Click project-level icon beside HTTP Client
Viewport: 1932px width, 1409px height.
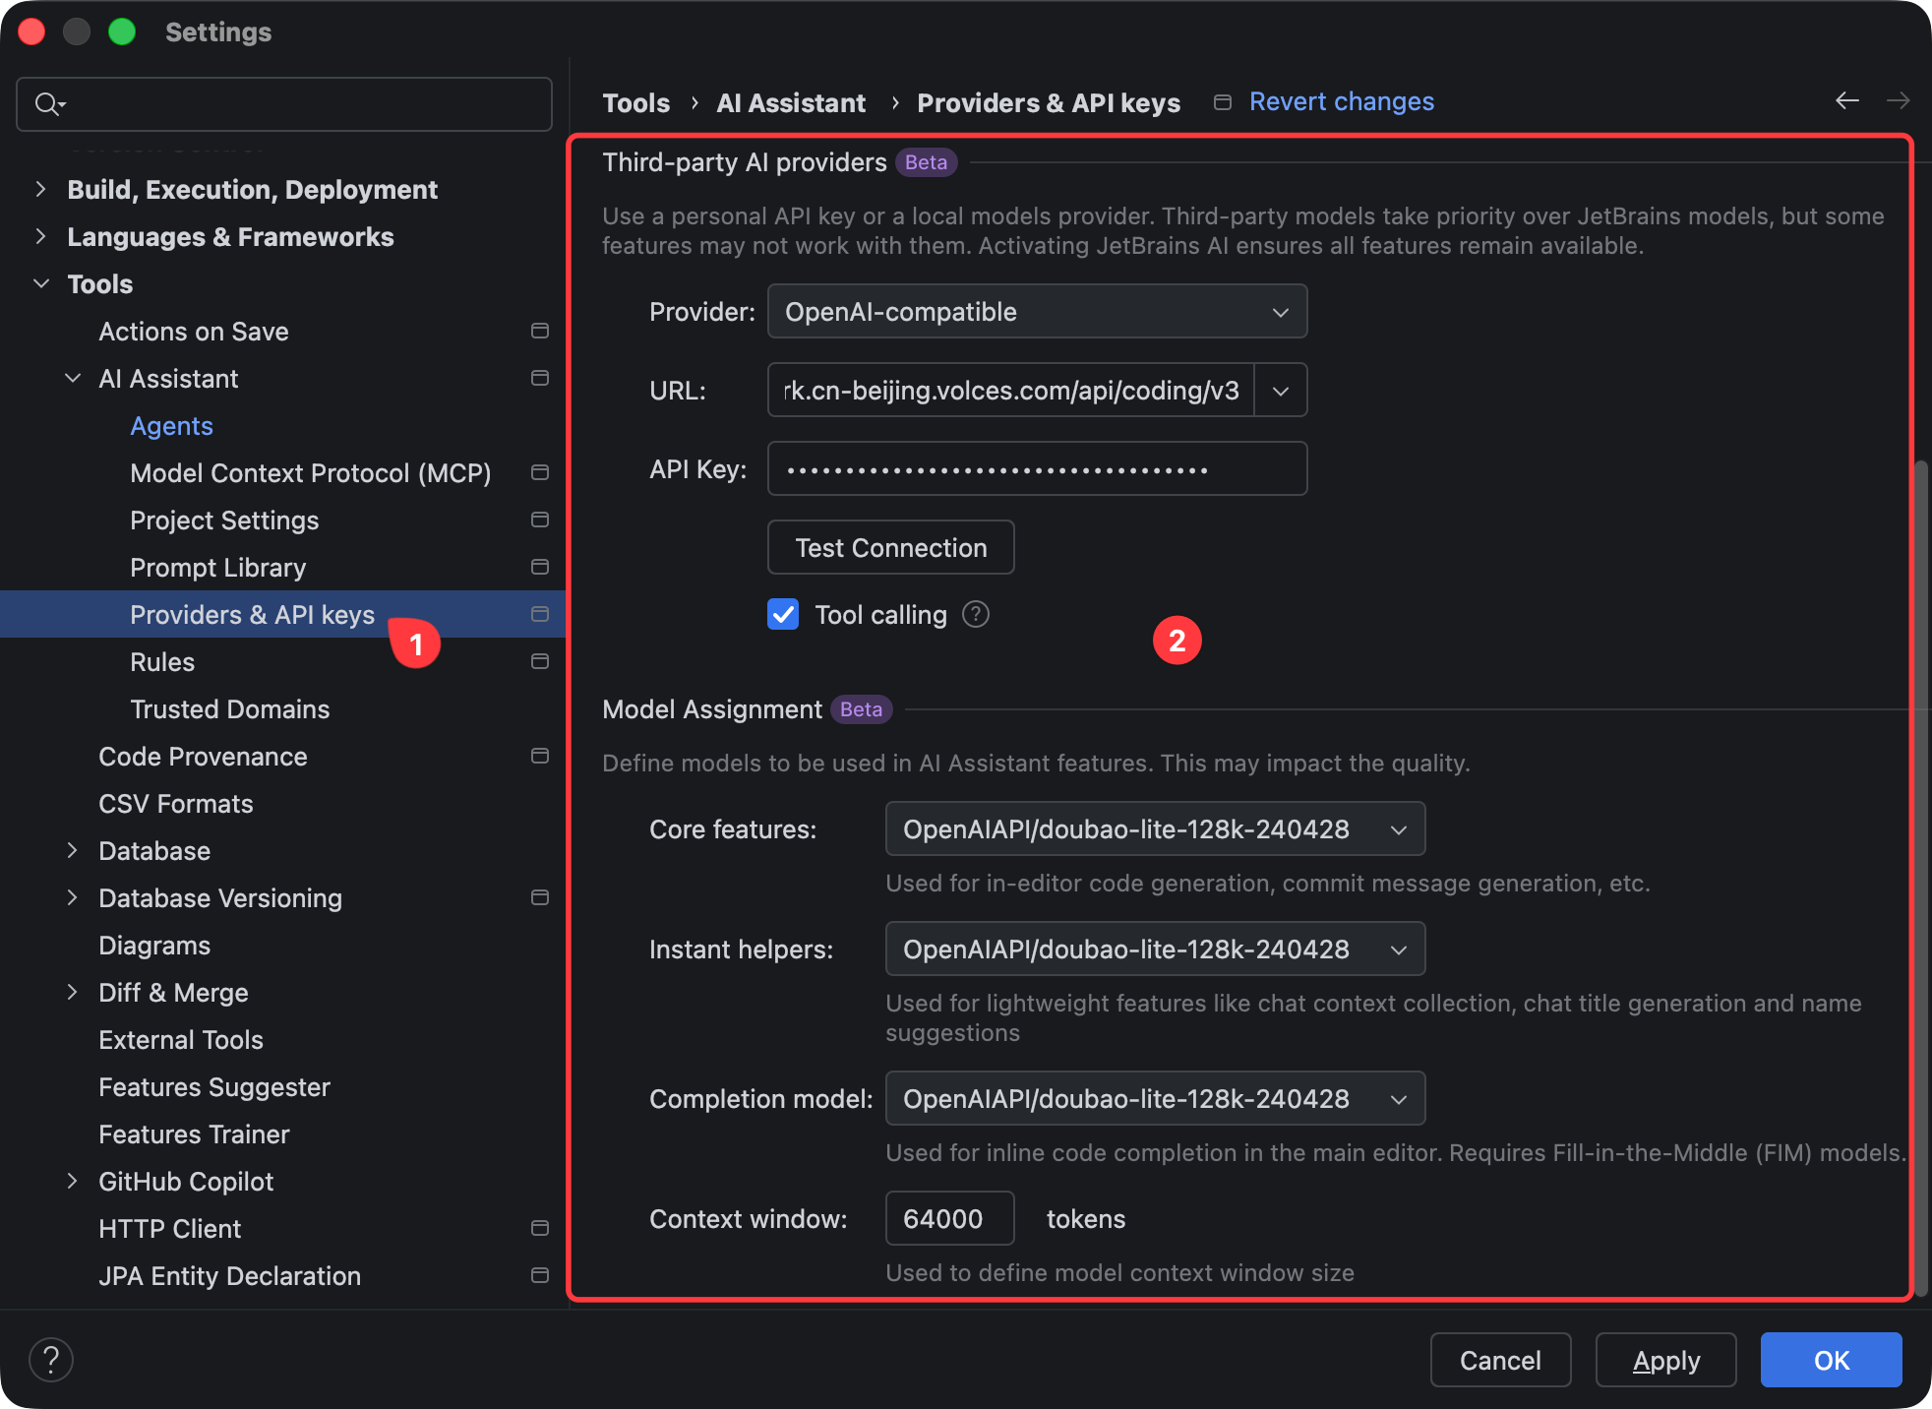point(539,1228)
